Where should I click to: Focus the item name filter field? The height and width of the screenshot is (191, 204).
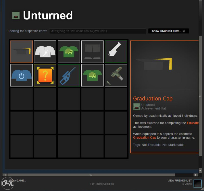tap(98, 31)
